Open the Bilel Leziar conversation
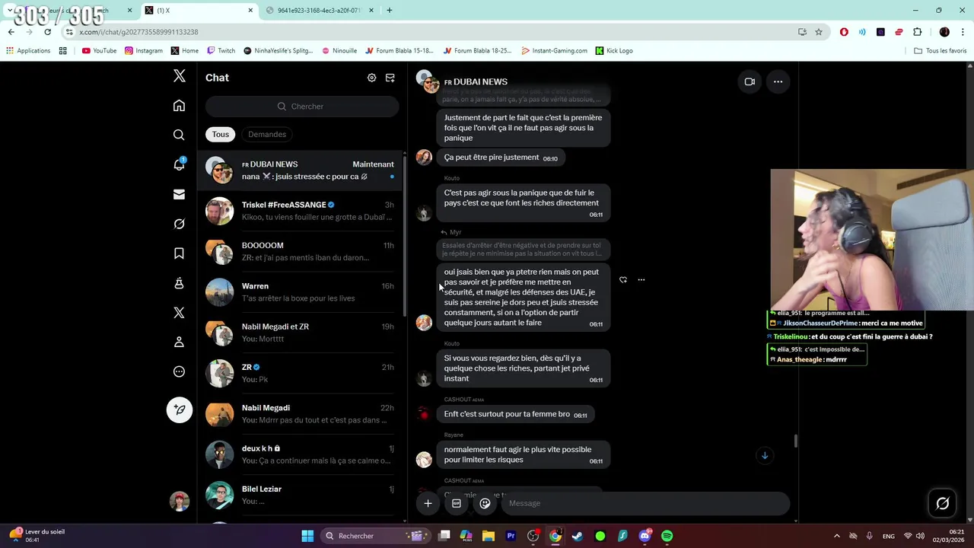 [x=301, y=495]
